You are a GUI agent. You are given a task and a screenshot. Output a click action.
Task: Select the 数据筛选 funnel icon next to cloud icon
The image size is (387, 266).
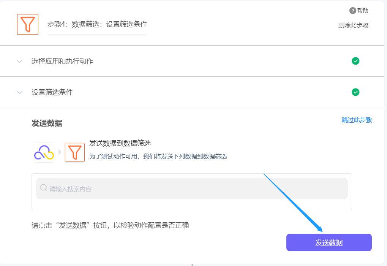(74, 151)
